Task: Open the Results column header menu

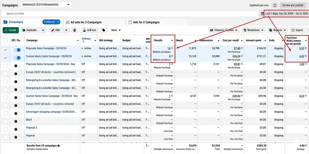Action: pyautogui.click(x=172, y=41)
